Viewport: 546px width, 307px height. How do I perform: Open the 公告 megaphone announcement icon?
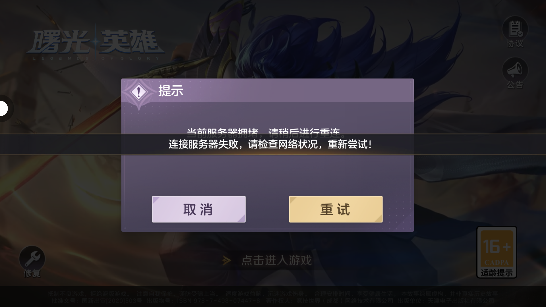pos(515,73)
